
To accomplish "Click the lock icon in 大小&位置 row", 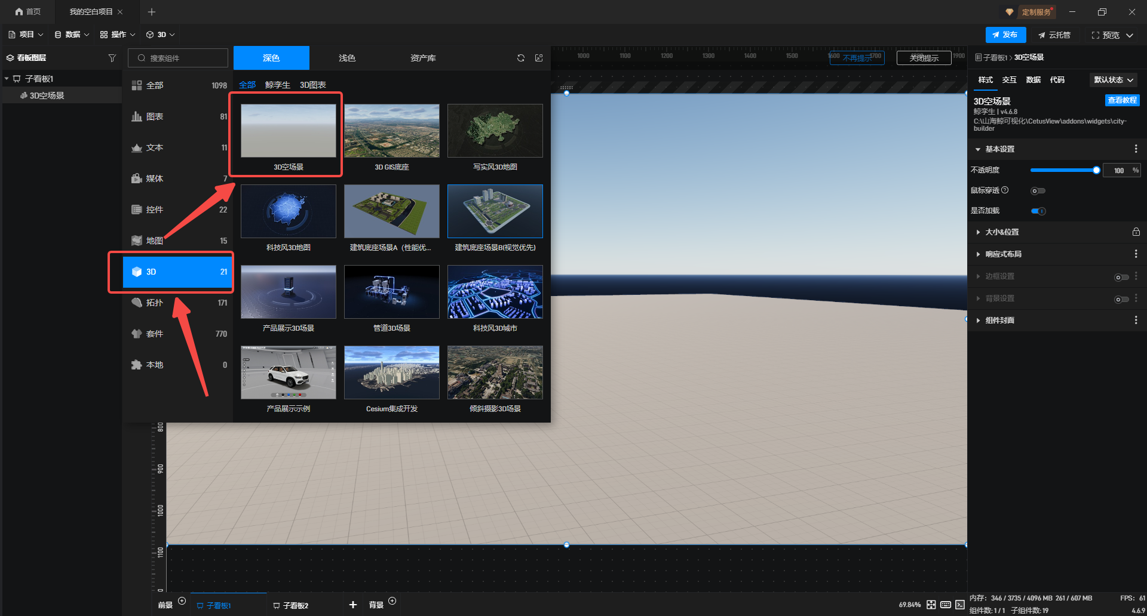I will coord(1136,232).
